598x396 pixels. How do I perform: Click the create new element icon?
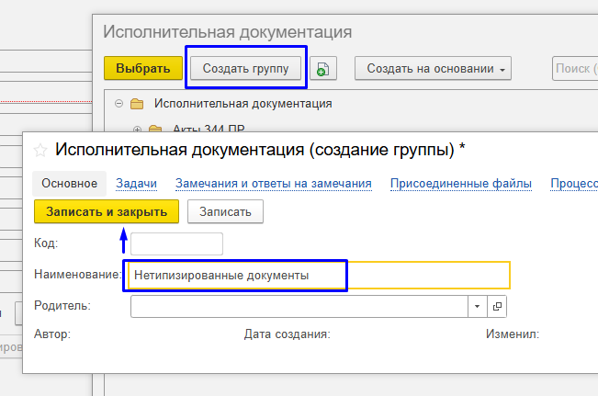tap(323, 69)
